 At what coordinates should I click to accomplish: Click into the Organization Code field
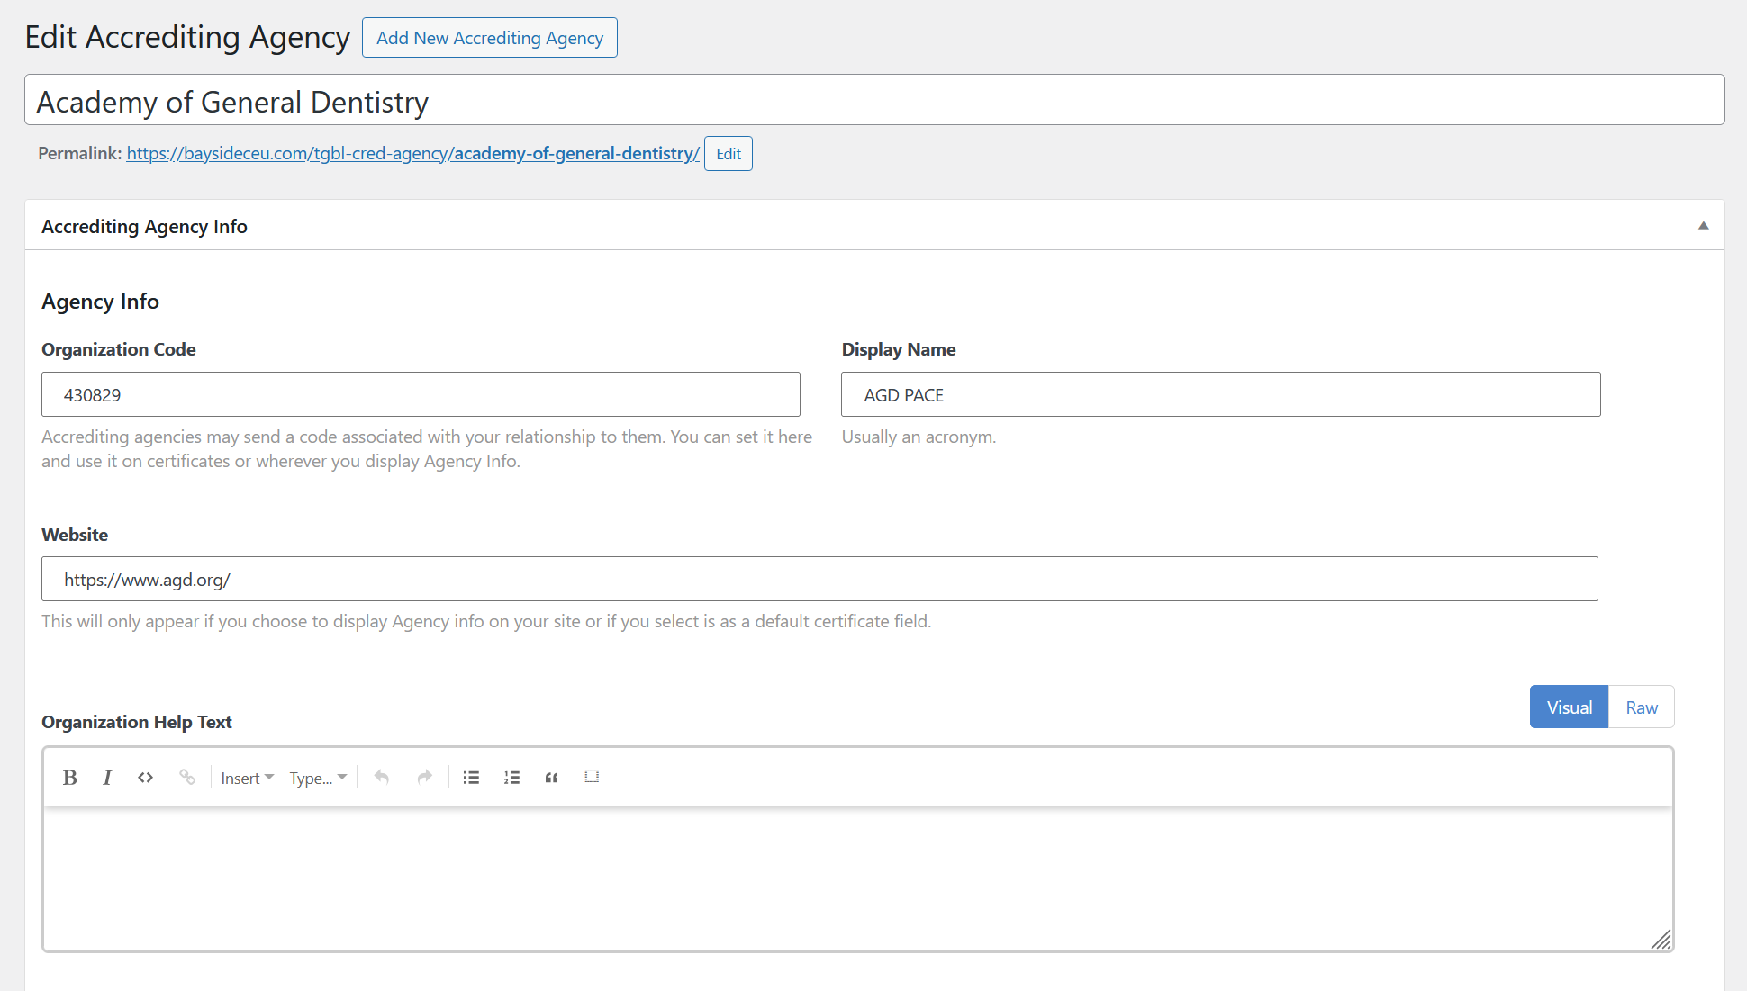point(421,395)
